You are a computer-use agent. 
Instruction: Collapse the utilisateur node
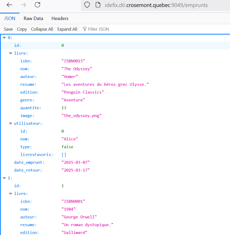pyautogui.click(x=10, y=123)
